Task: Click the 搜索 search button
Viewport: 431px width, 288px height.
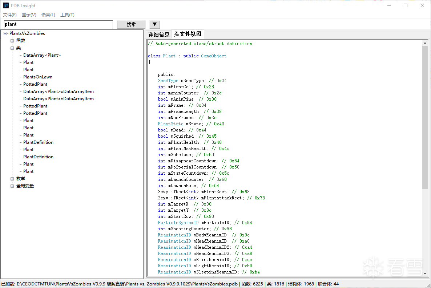Action: click(x=131, y=25)
